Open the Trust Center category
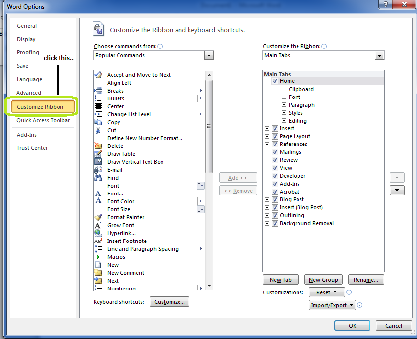 [x=32, y=148]
